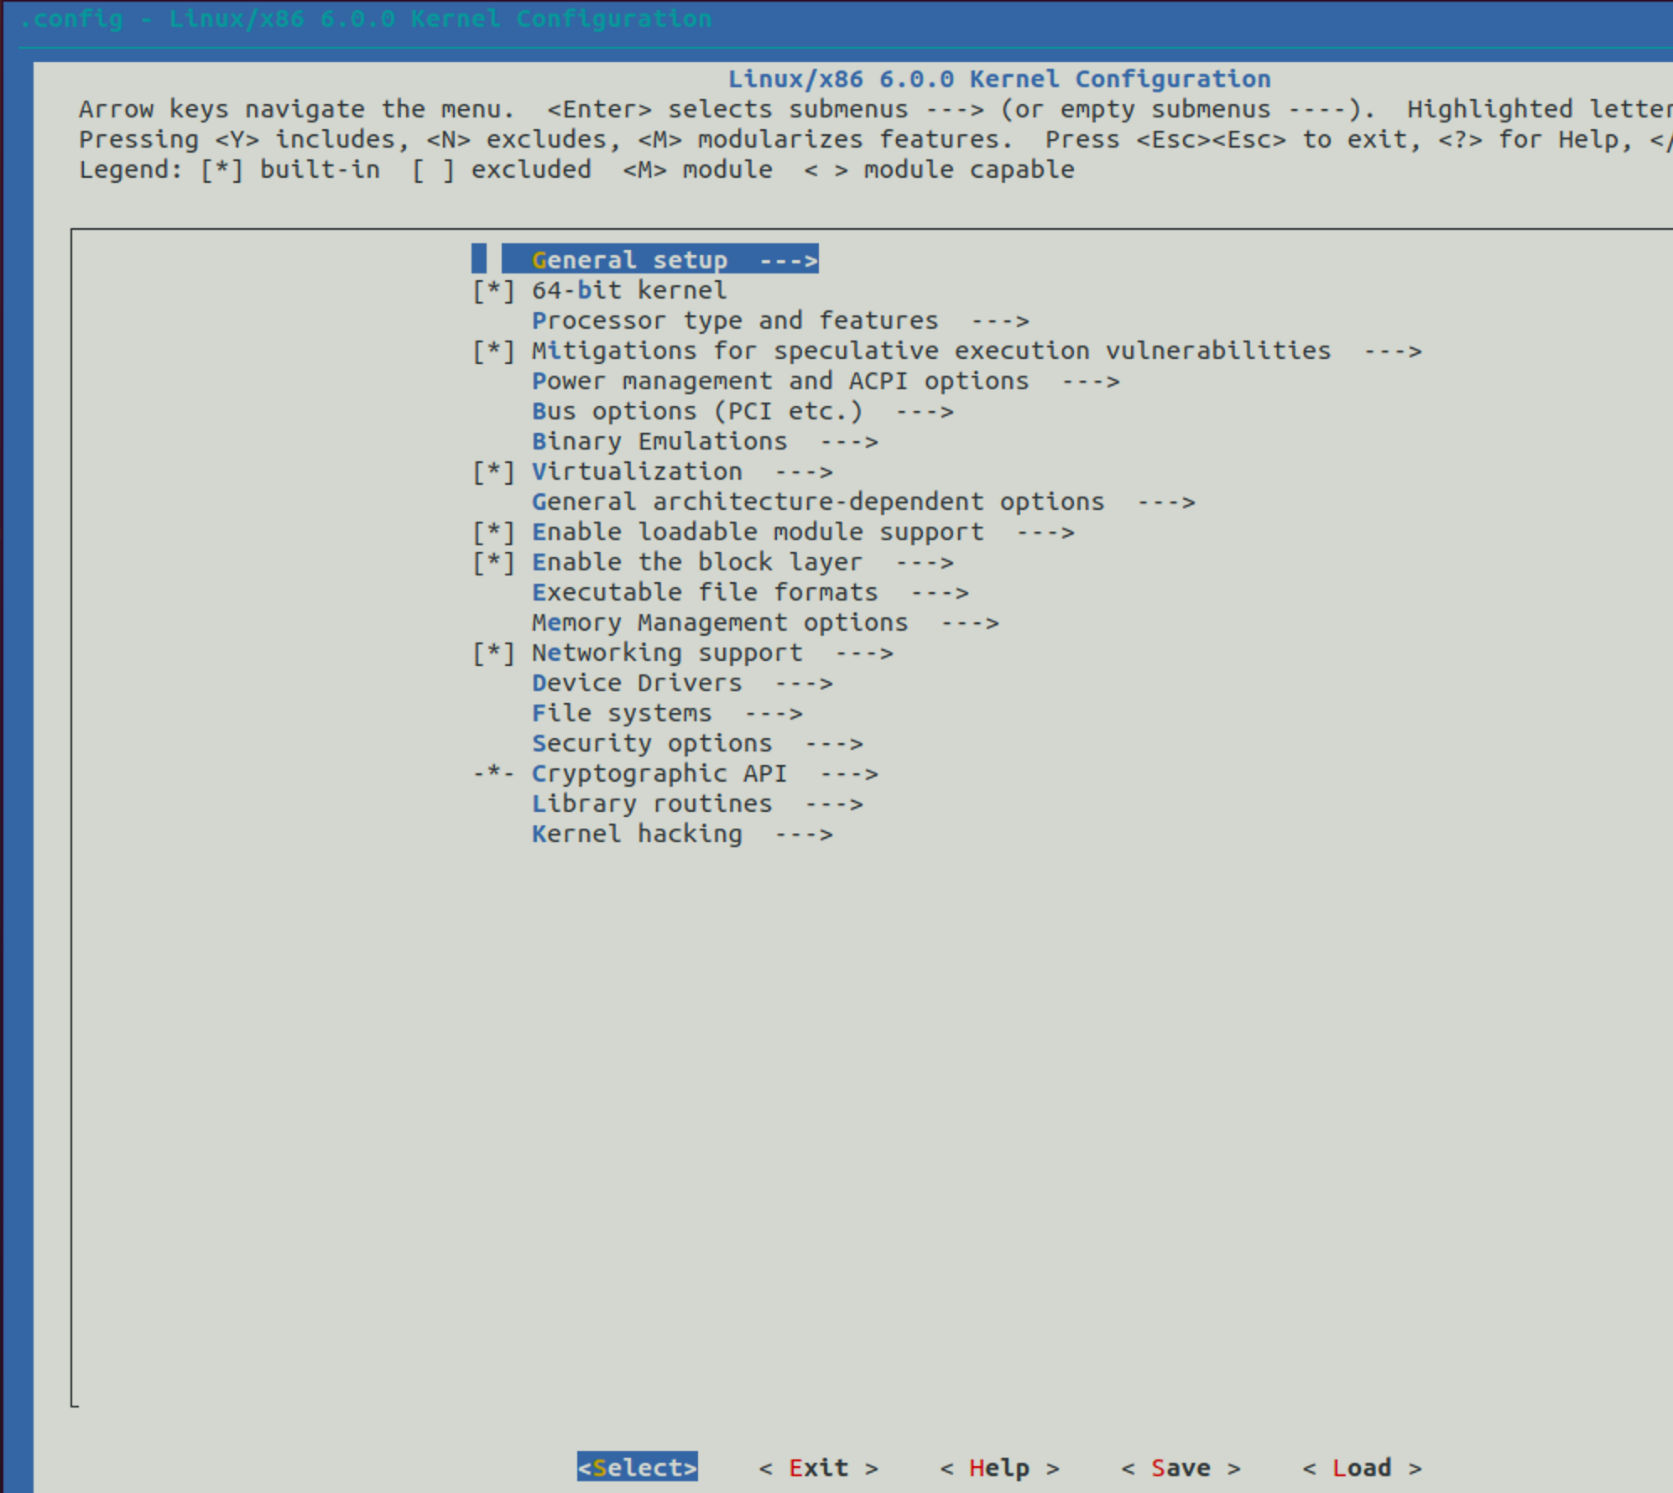The image size is (1673, 1493).
Task: Expand the File systems arrow
Action: click(774, 714)
